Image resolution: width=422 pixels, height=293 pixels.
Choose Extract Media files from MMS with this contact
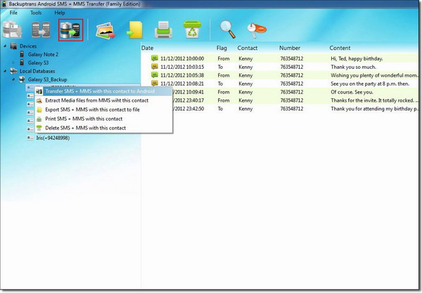pos(104,100)
